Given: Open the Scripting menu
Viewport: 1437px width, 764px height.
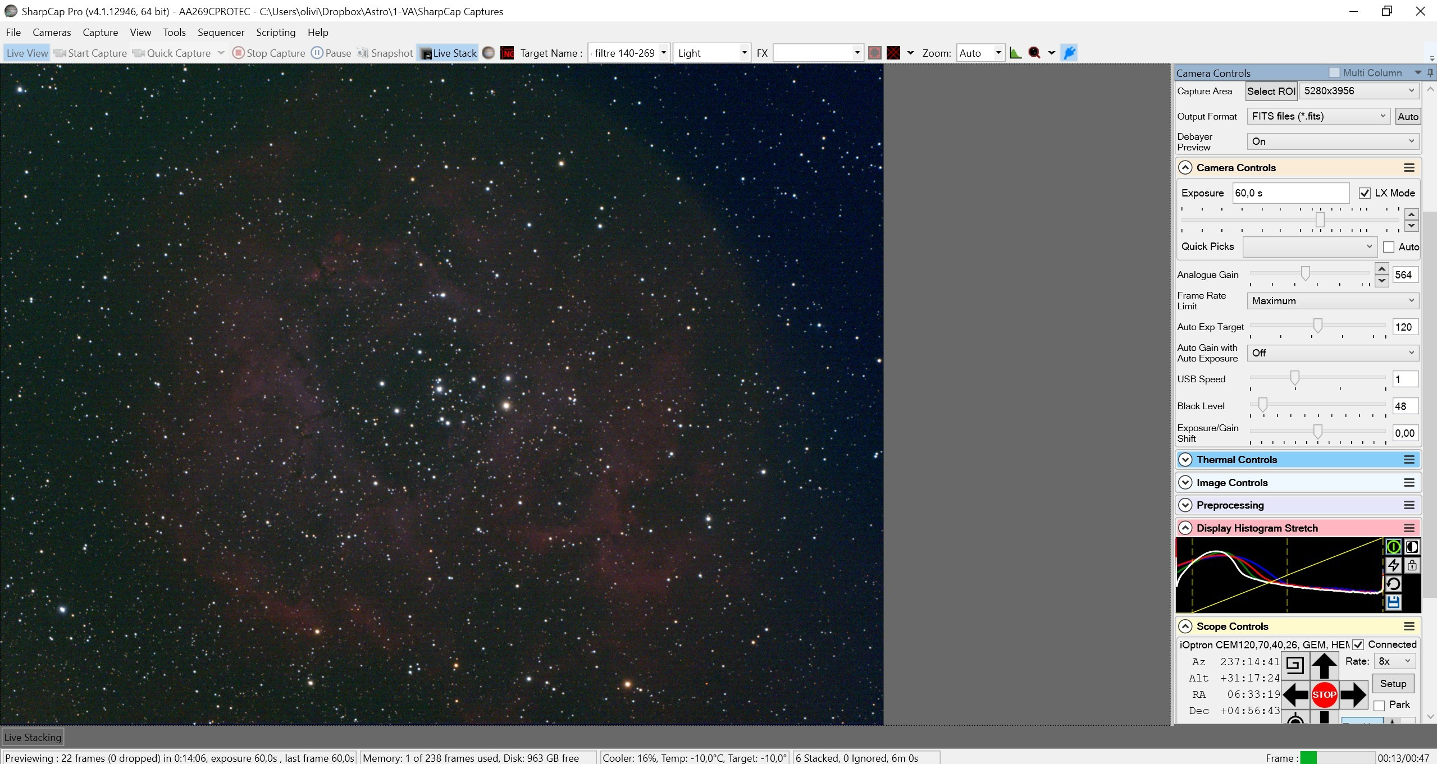Looking at the screenshot, I should pyautogui.click(x=276, y=33).
